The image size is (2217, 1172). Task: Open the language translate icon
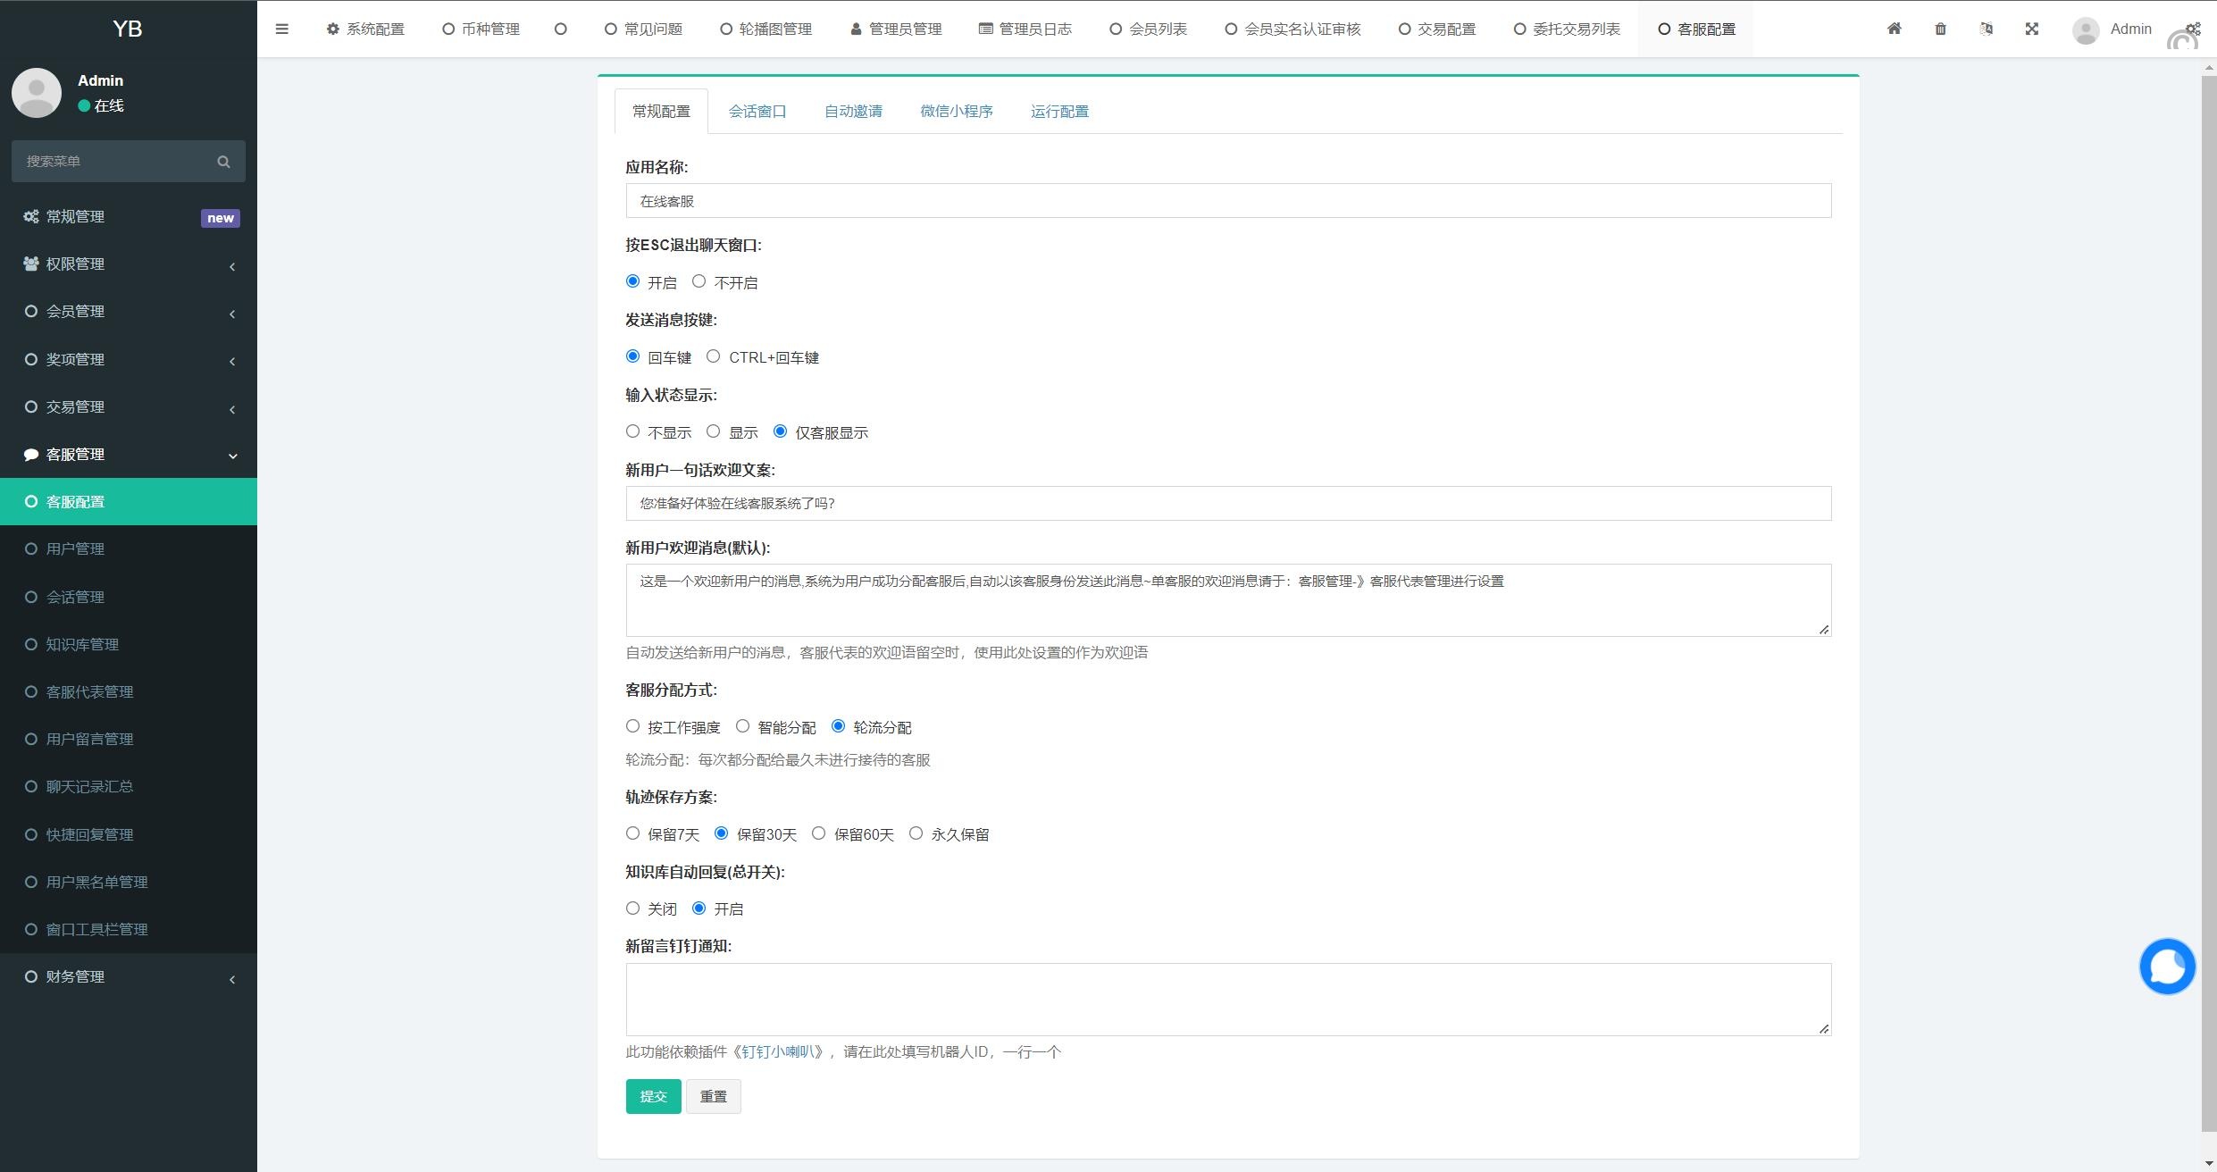1986,29
